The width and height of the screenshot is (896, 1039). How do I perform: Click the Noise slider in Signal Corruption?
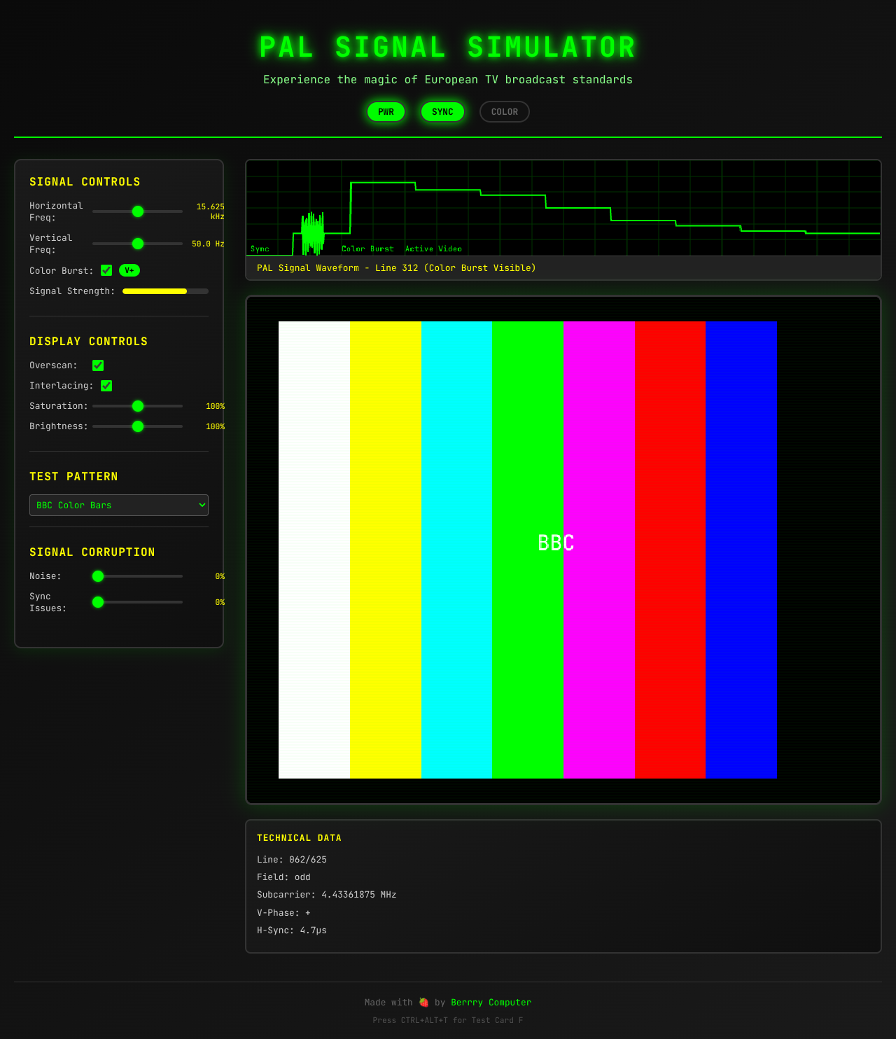click(97, 576)
